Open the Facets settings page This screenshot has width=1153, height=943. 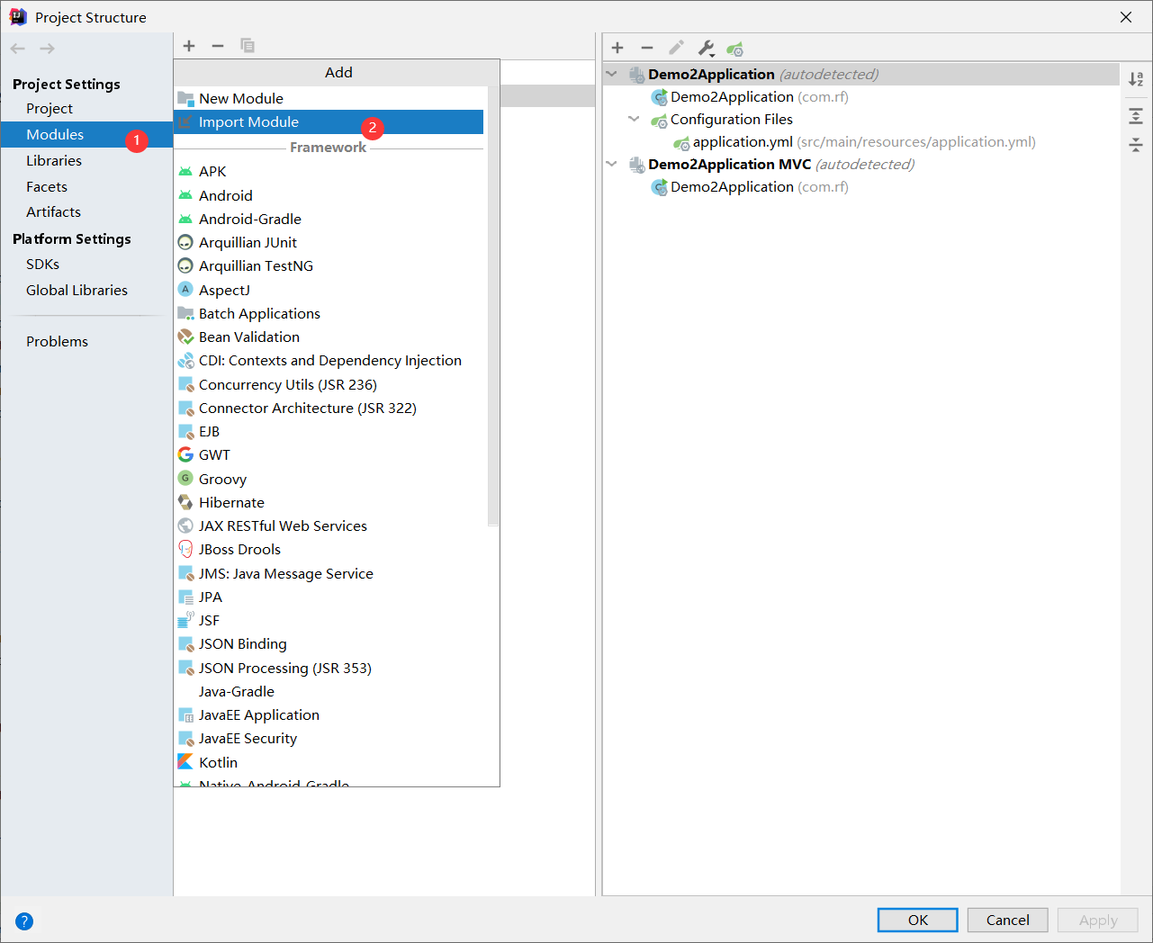tap(86, 186)
